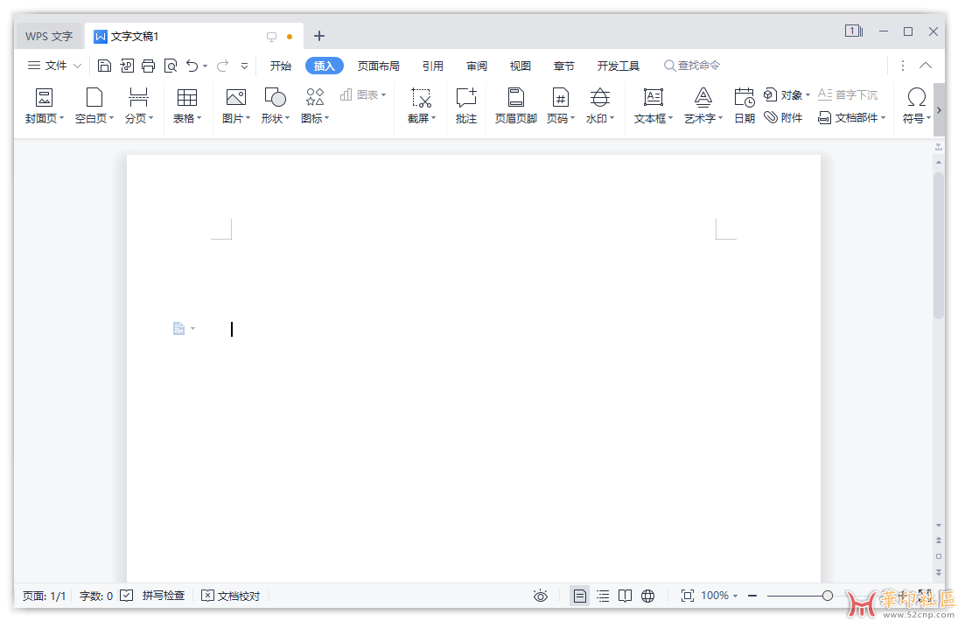The image size is (958, 621).
Task: Insert the current date using 日期
Action: click(x=744, y=103)
